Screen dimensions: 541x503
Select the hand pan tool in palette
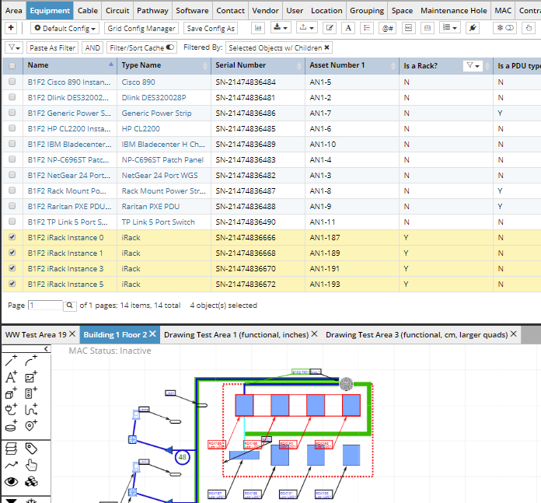tap(31, 466)
